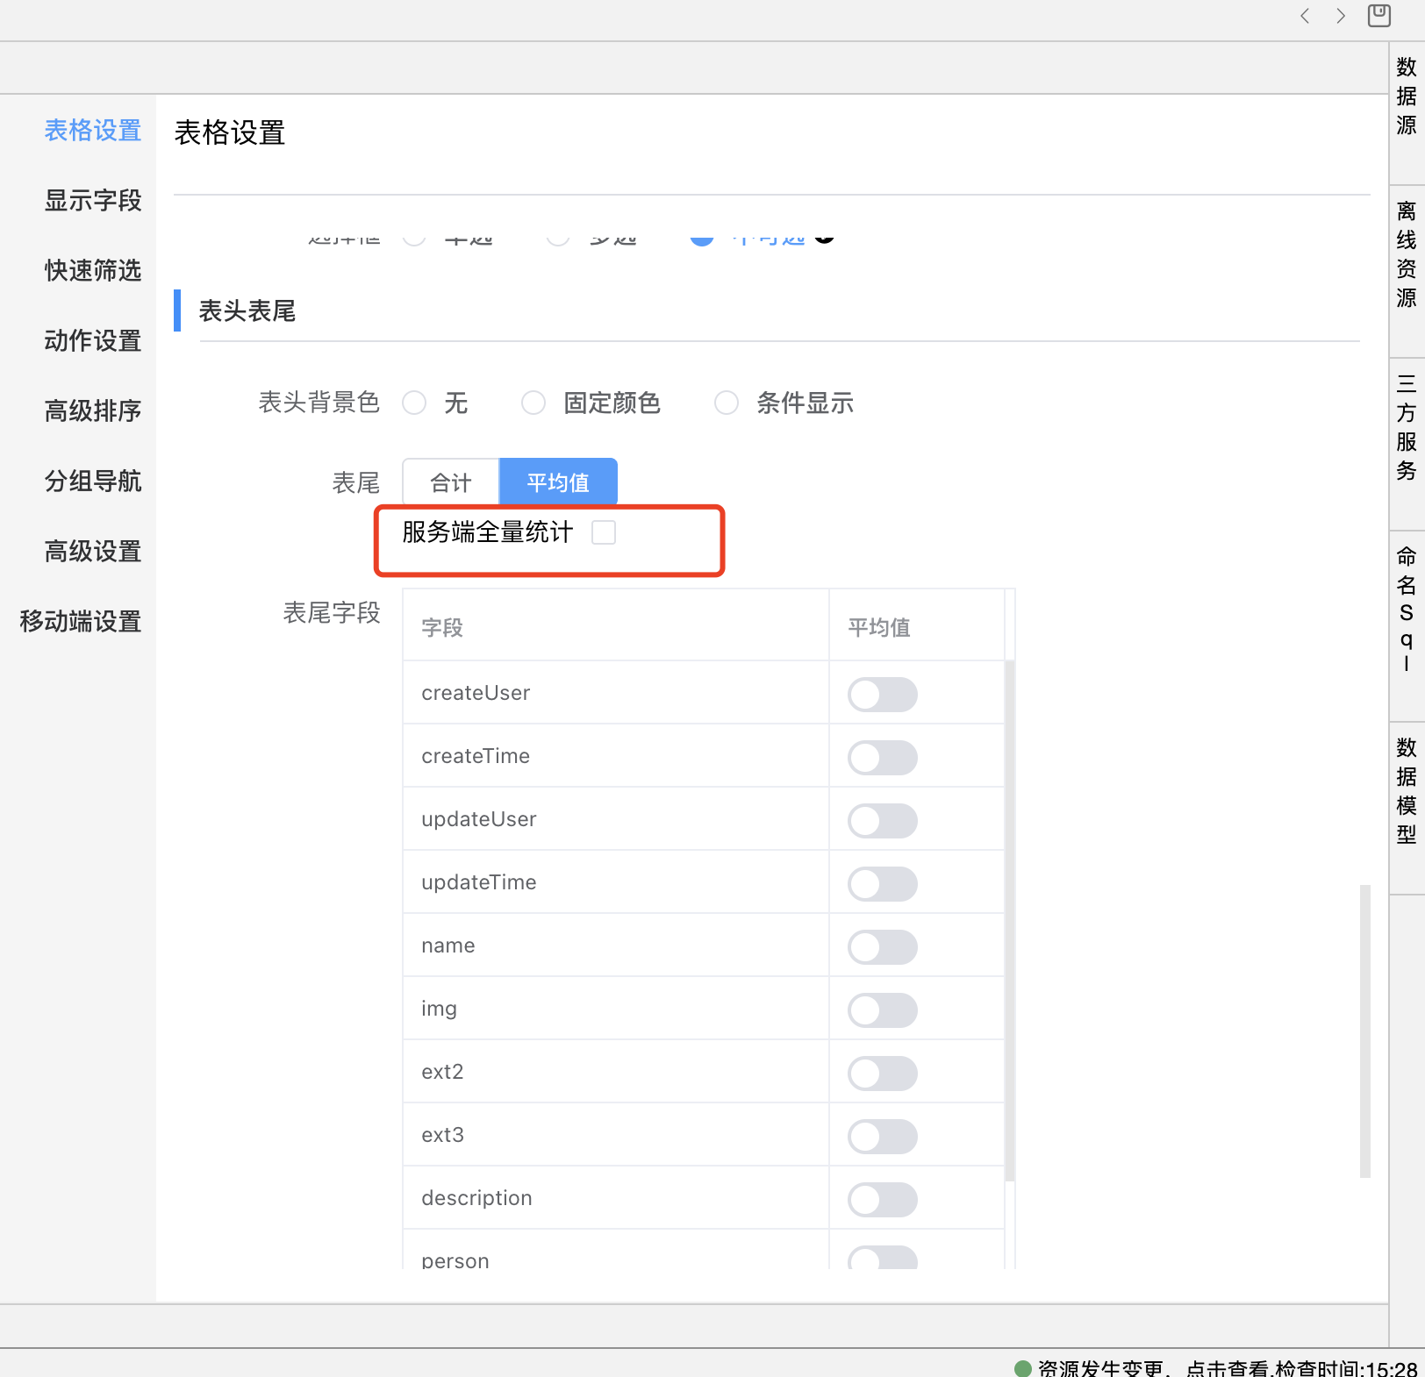Expand the 离线资源 side panel

click(x=1407, y=254)
